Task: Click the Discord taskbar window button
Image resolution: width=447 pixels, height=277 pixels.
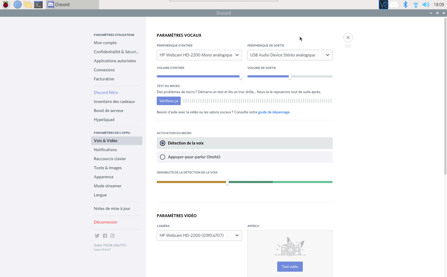Action: point(73,5)
